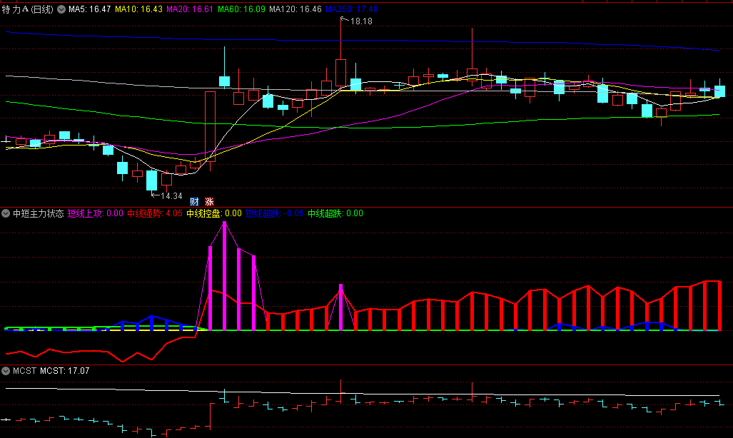The width and height of the screenshot is (733, 438).
Task: Click the blue MA250: 17.48 label
Action: pos(352,9)
